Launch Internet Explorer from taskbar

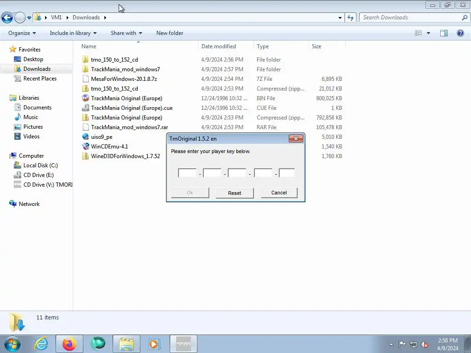point(41,344)
